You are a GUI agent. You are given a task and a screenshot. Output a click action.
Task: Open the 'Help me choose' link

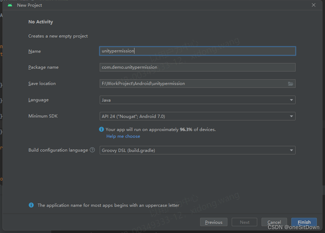tap(123, 136)
